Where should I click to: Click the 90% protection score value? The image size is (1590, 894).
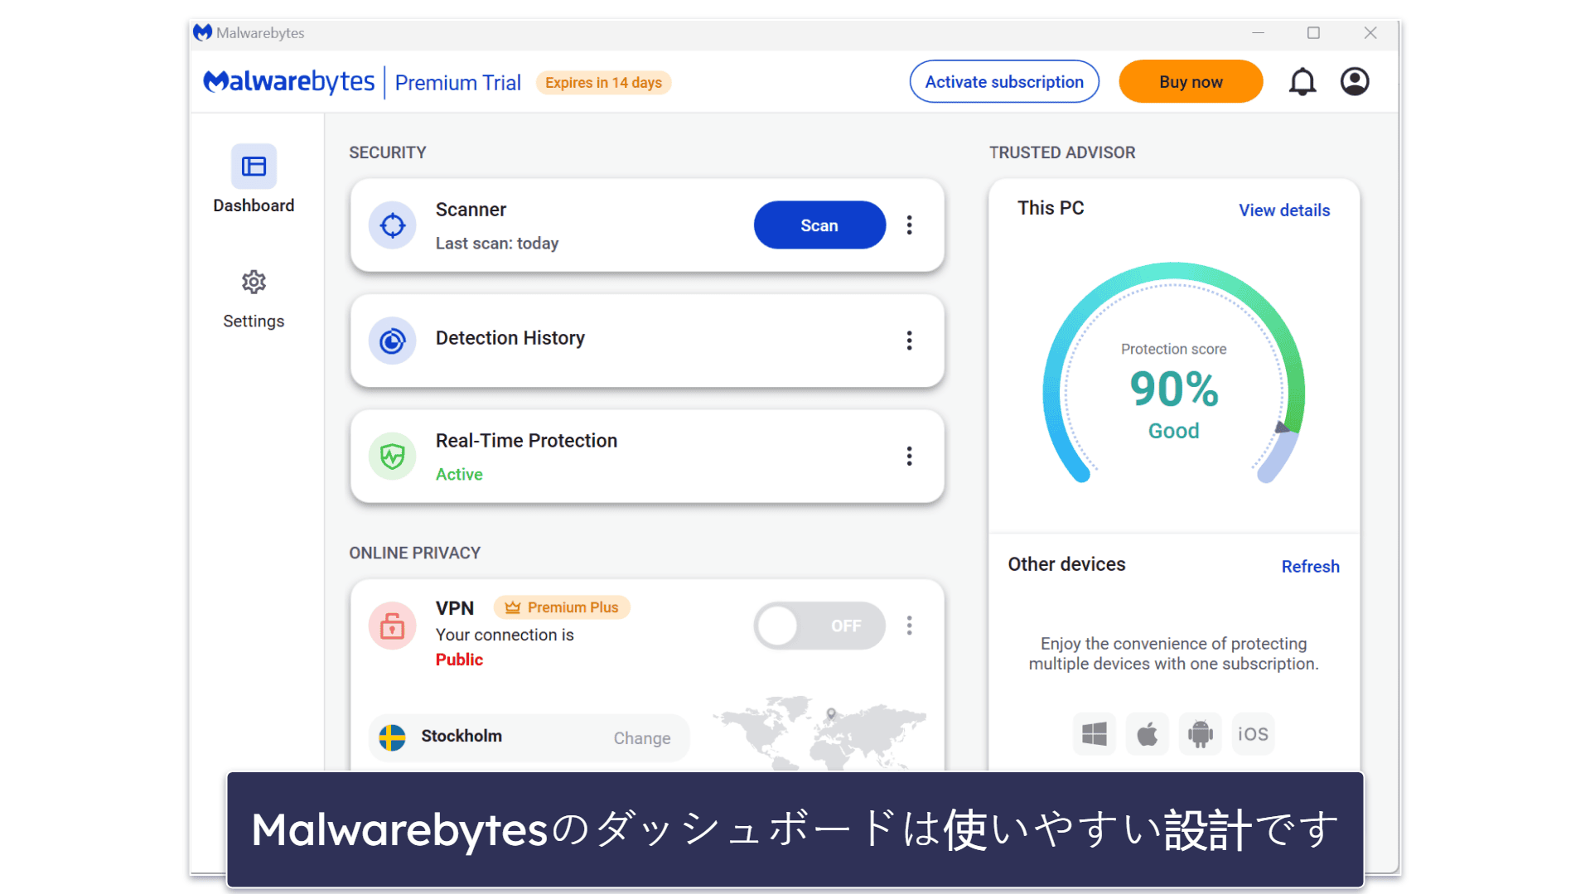click(1174, 389)
